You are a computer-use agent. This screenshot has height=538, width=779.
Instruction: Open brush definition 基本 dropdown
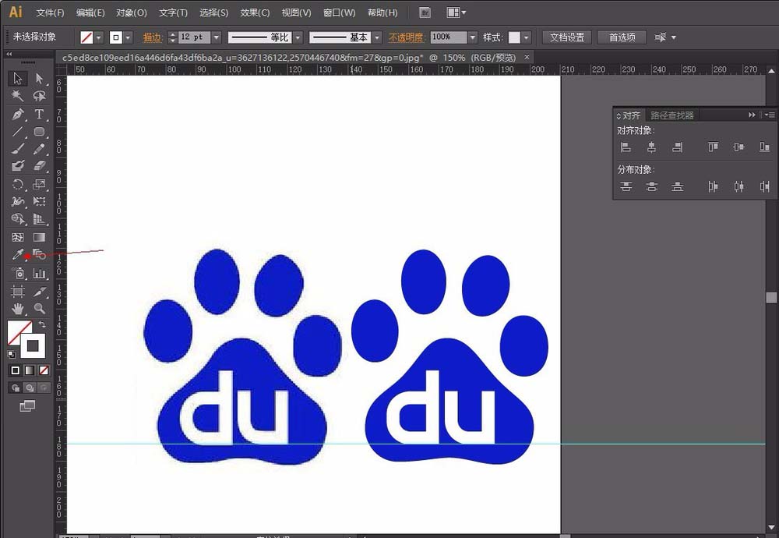377,37
